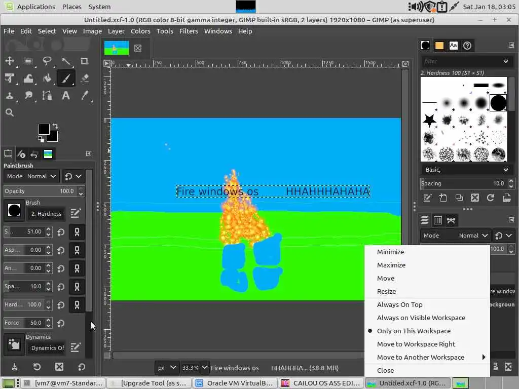
Task: Toggle link hardness to brush default
Action: (x=77, y=304)
